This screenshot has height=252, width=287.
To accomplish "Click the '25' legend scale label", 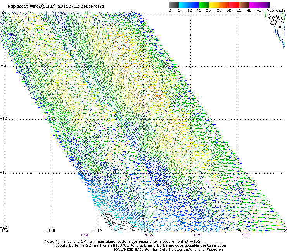I will click(x=219, y=10).
